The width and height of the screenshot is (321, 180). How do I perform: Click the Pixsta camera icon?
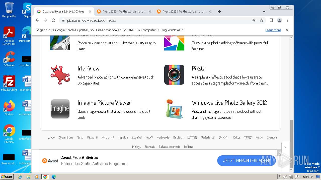[x=174, y=75]
